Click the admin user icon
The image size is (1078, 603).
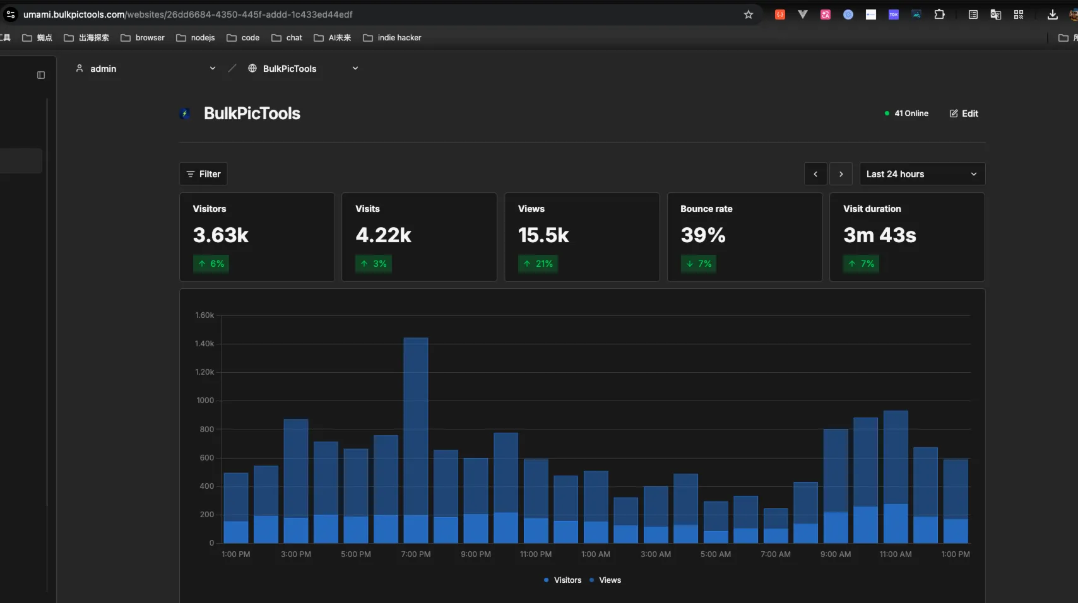pos(80,68)
